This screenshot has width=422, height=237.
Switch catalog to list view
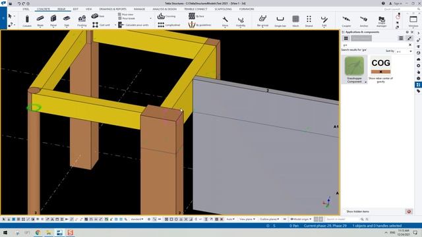click(401, 38)
